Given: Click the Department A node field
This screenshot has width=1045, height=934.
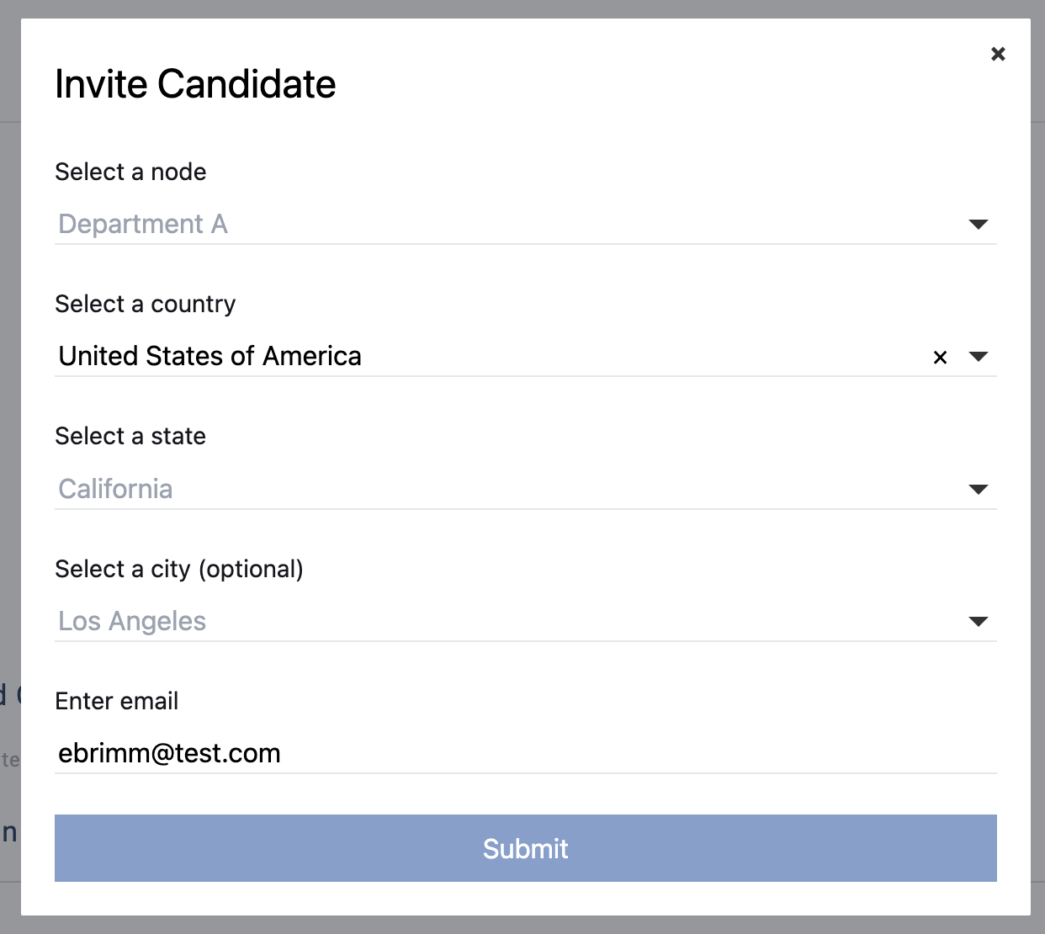Looking at the screenshot, I should pos(526,224).
